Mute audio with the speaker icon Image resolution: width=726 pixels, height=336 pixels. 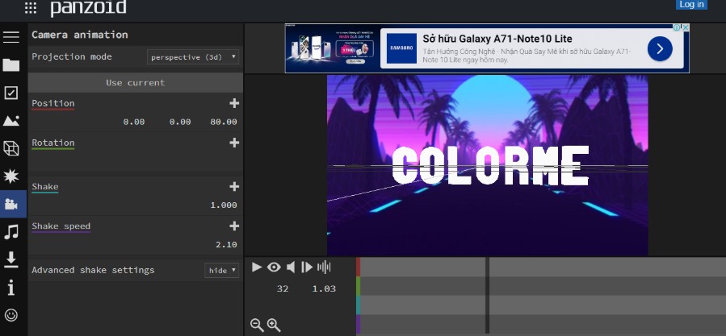(291, 267)
